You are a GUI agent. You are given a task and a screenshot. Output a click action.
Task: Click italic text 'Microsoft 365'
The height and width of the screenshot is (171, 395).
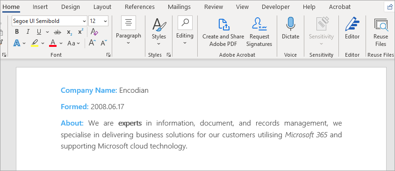(x=306, y=135)
